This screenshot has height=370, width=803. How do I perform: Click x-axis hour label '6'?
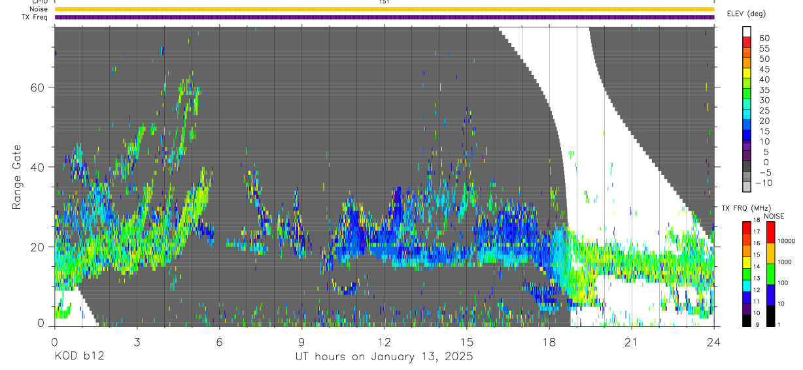tap(219, 342)
